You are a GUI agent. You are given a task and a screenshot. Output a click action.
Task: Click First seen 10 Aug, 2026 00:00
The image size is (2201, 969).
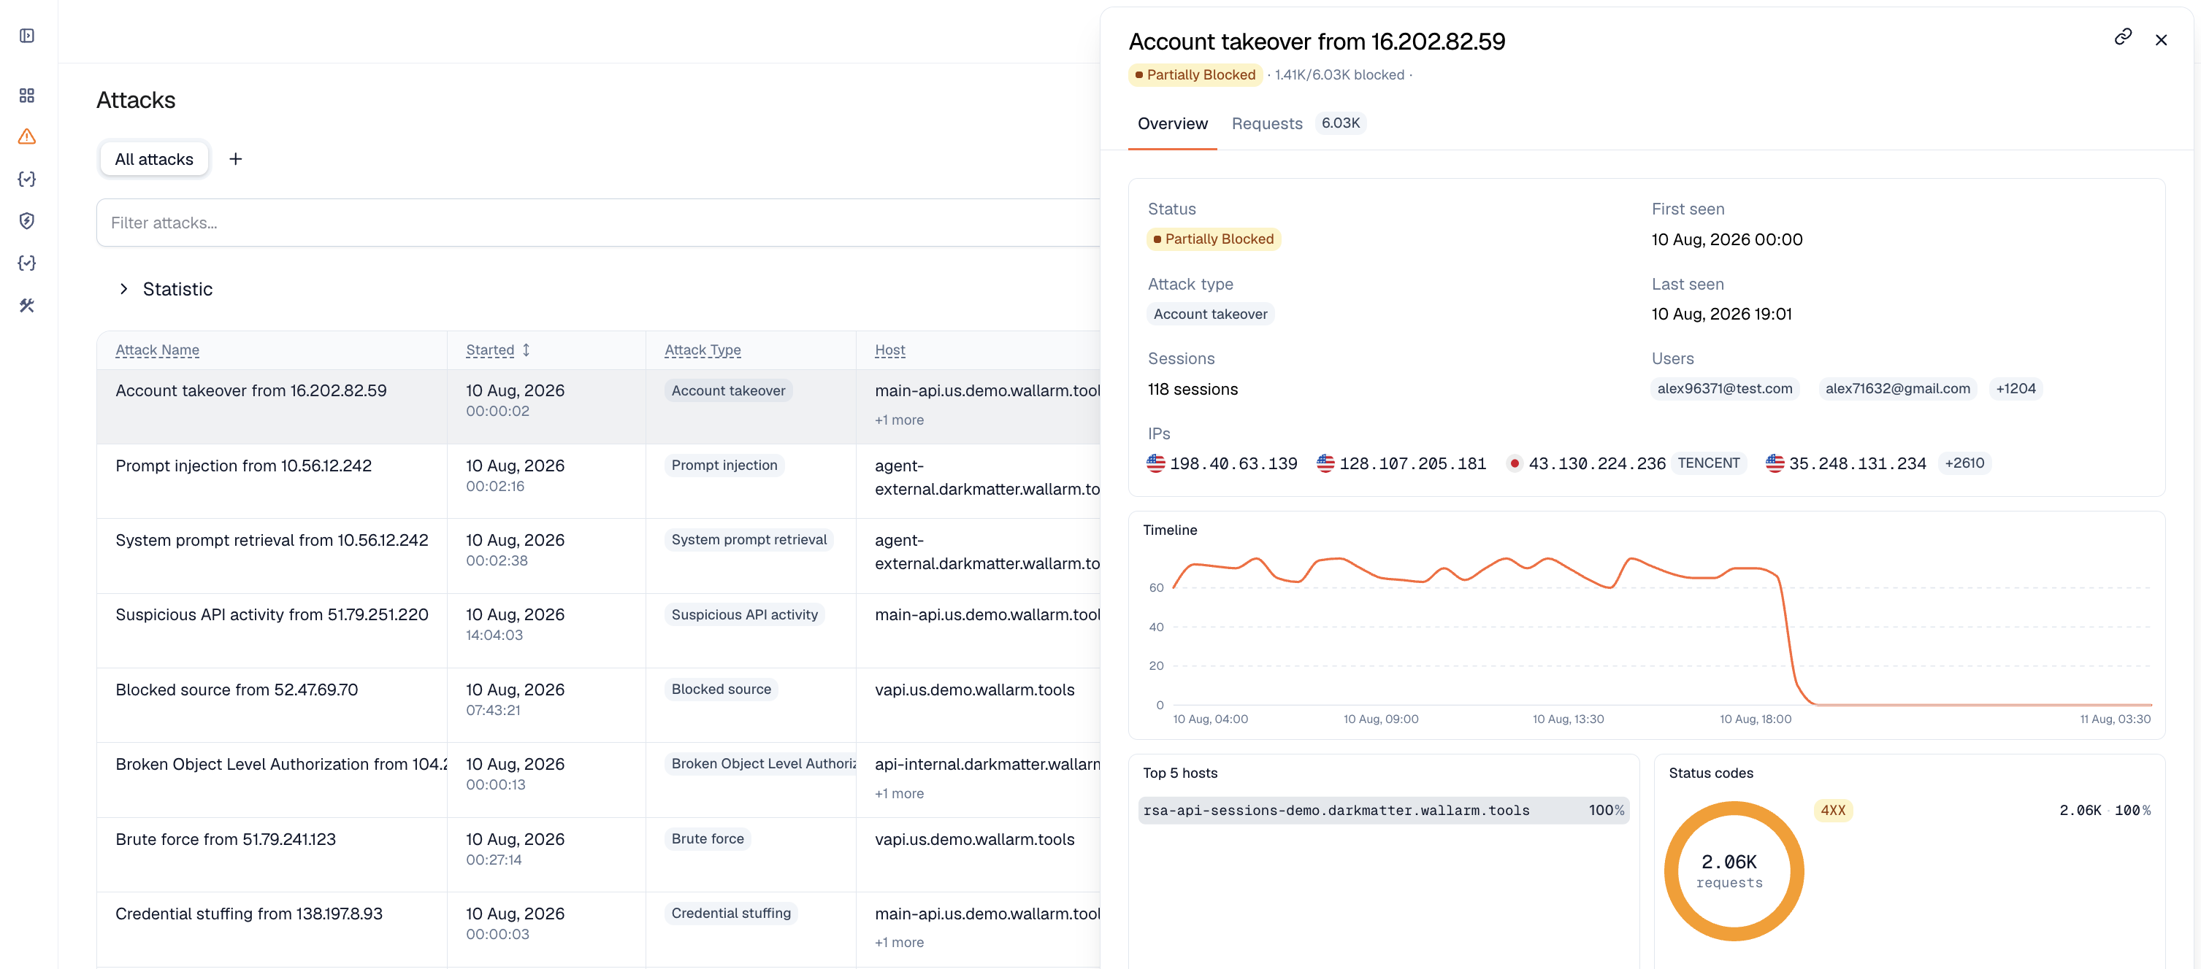pyautogui.click(x=1726, y=240)
